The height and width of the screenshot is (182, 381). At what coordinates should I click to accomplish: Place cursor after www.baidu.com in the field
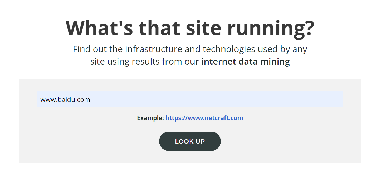[x=91, y=100]
